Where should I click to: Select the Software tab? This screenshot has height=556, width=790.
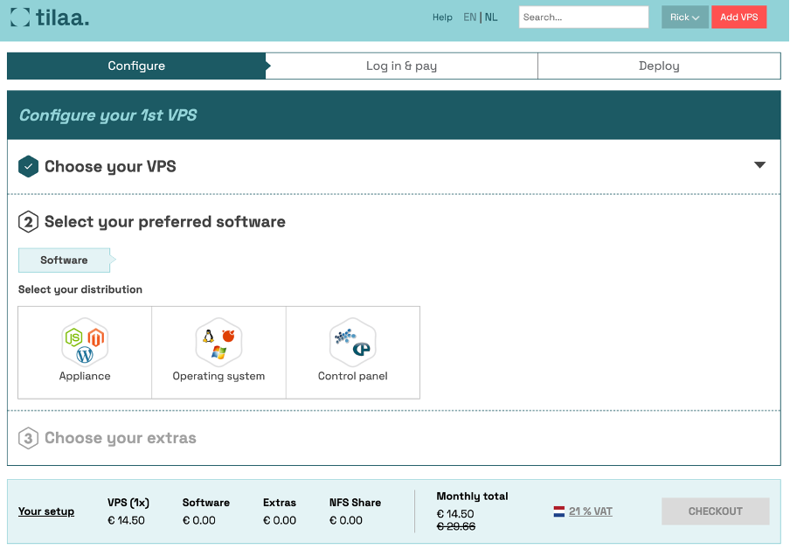65,261
